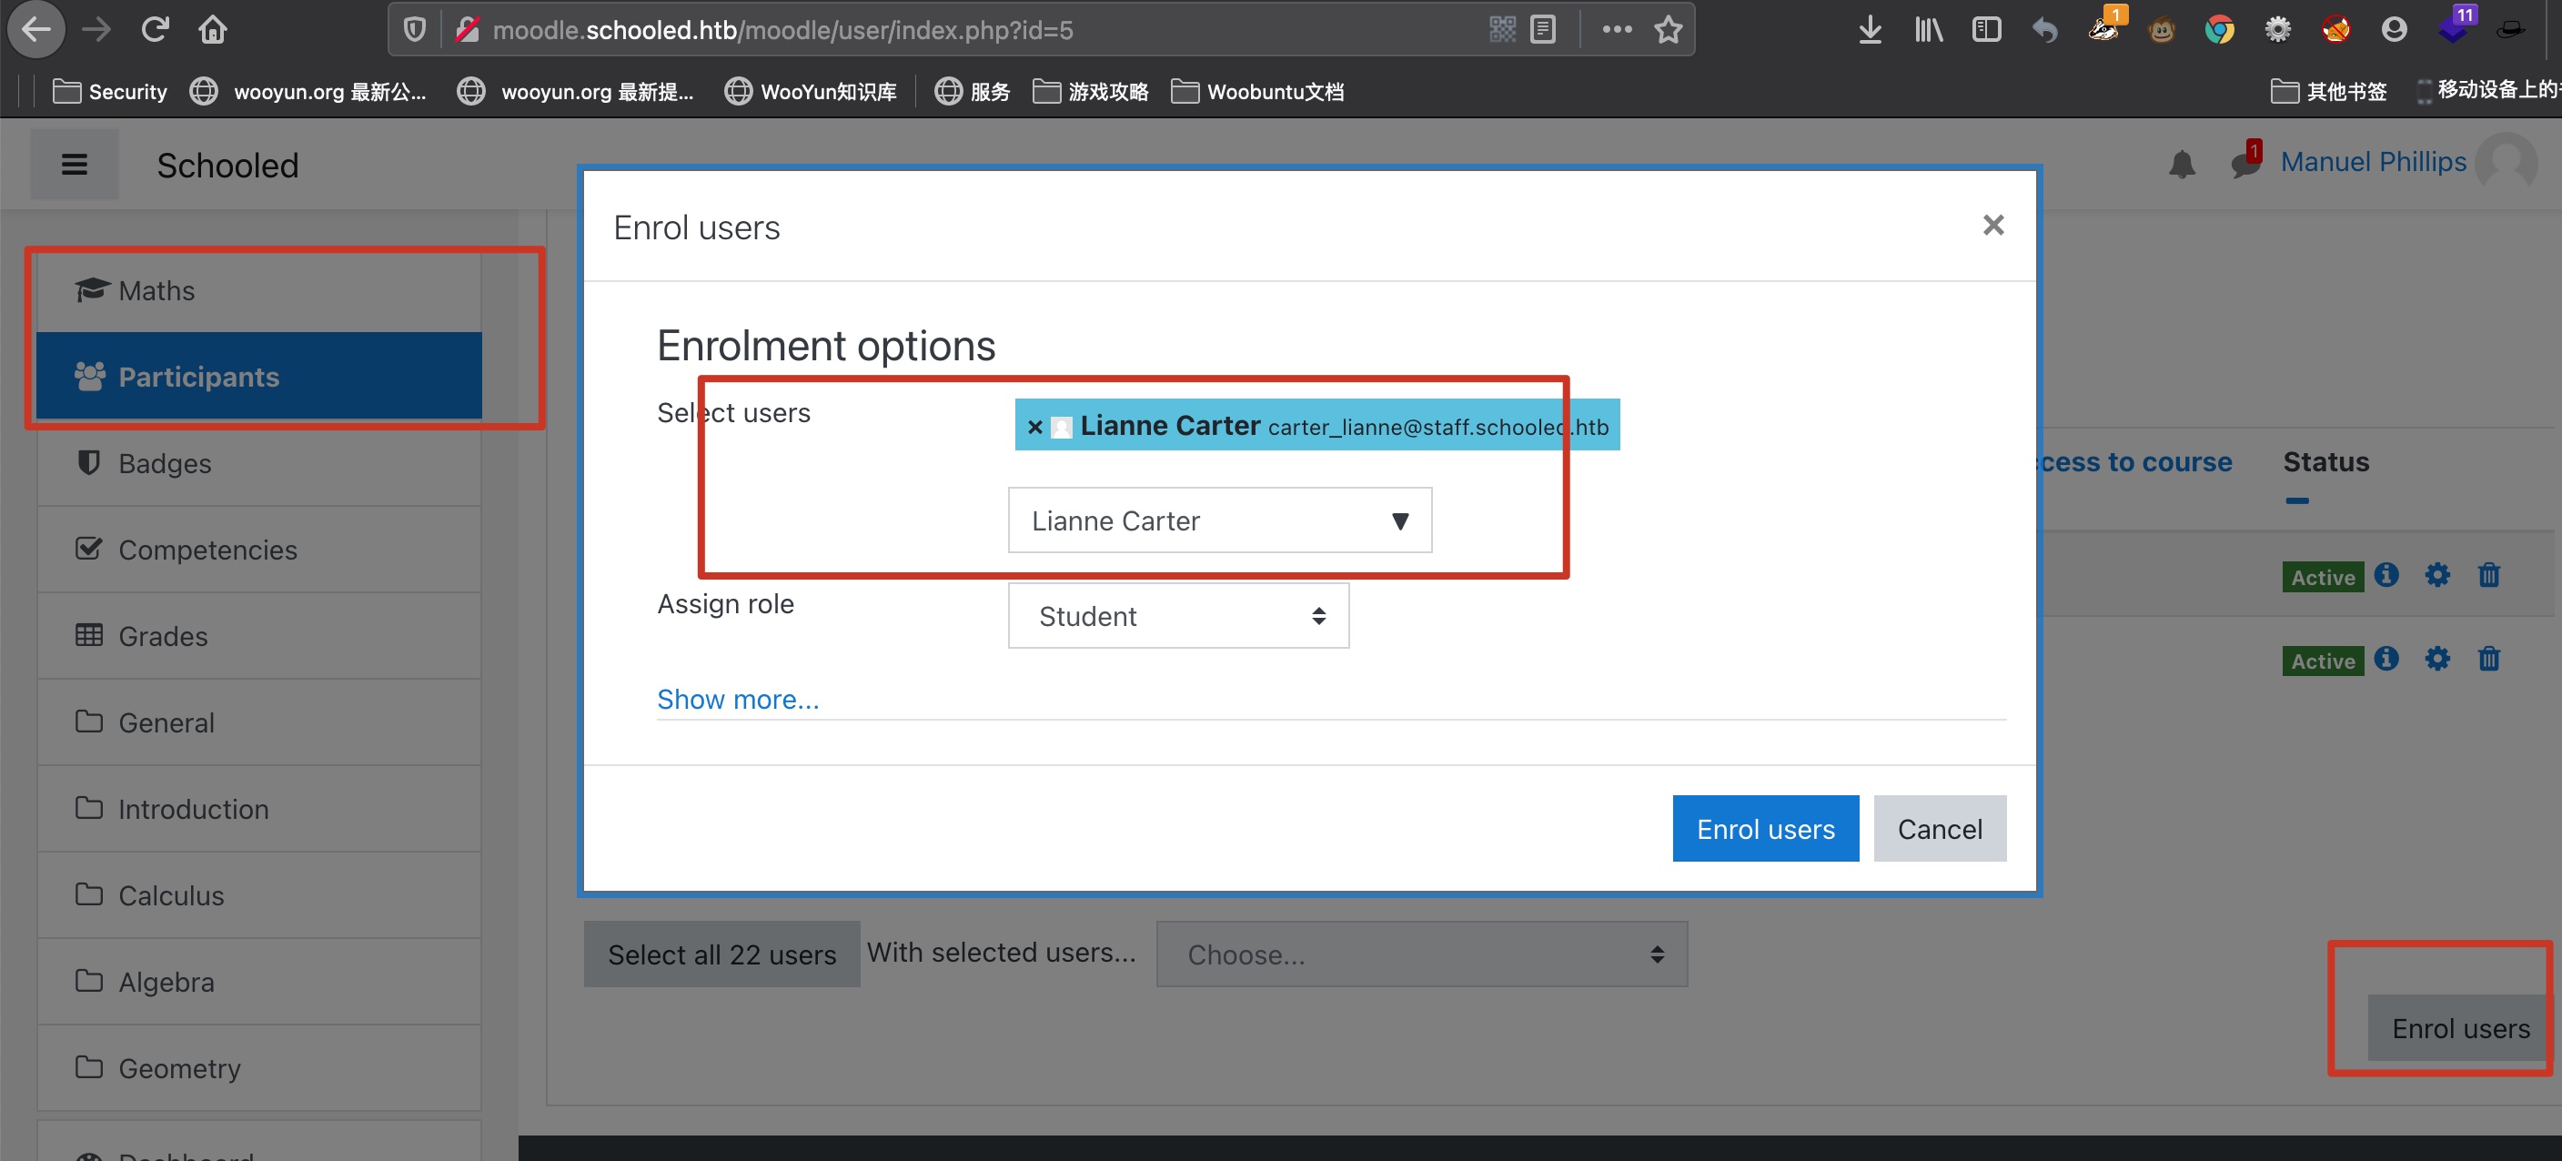Click the first Active row info icon

click(2386, 575)
